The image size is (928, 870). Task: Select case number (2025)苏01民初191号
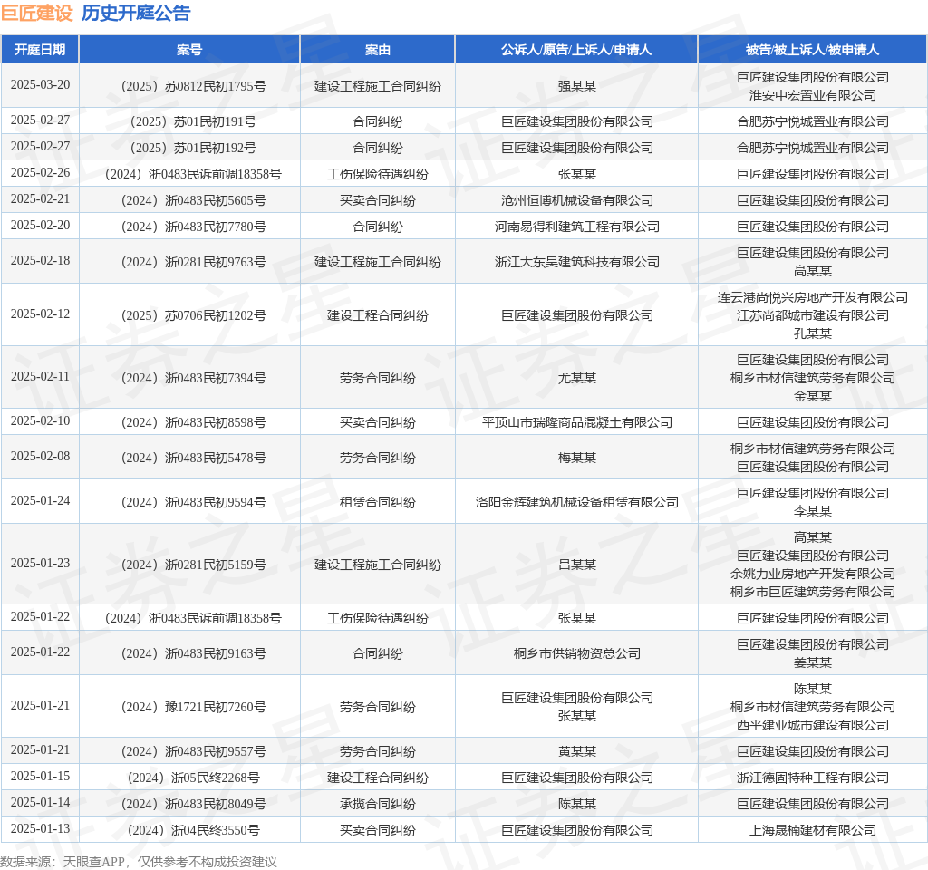coord(194,122)
